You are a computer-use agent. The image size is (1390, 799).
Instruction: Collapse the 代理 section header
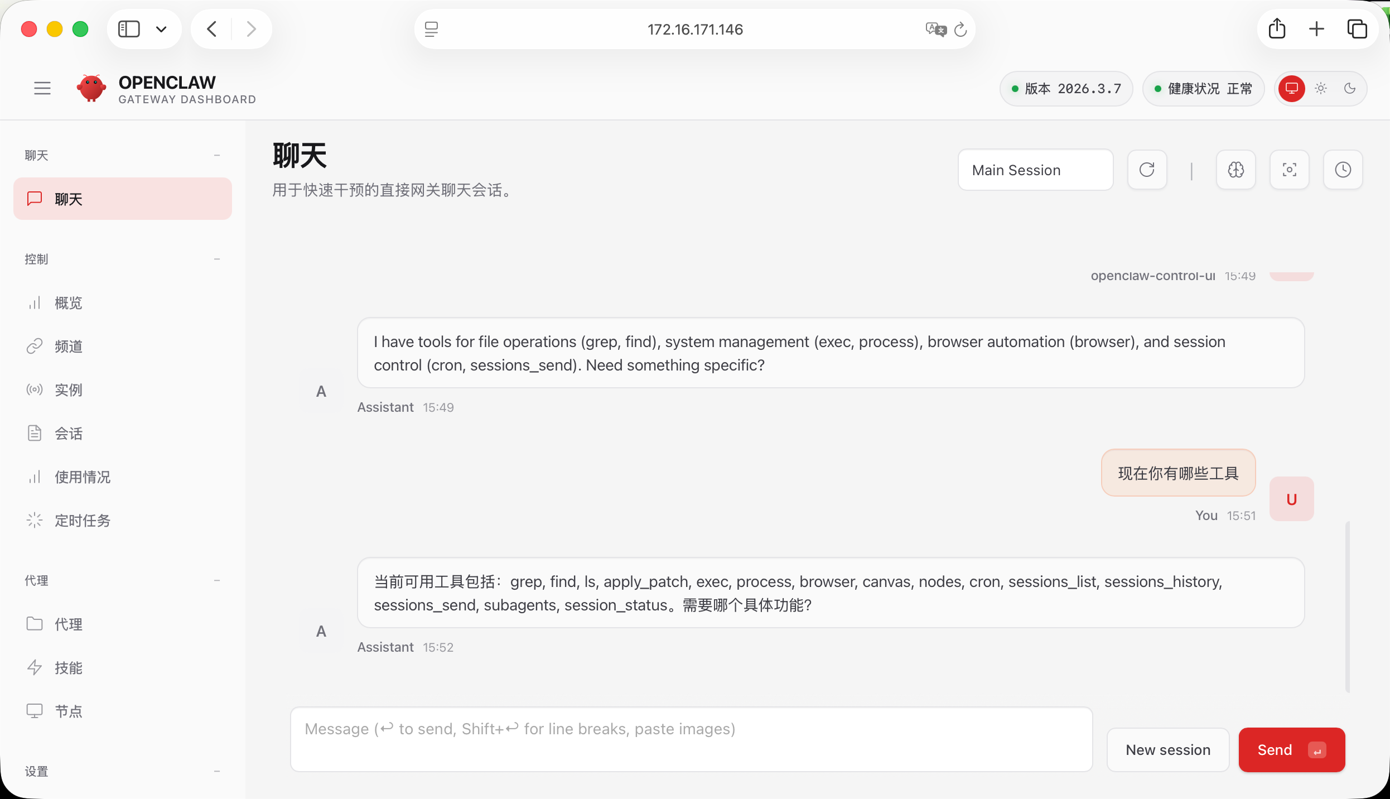pos(216,580)
